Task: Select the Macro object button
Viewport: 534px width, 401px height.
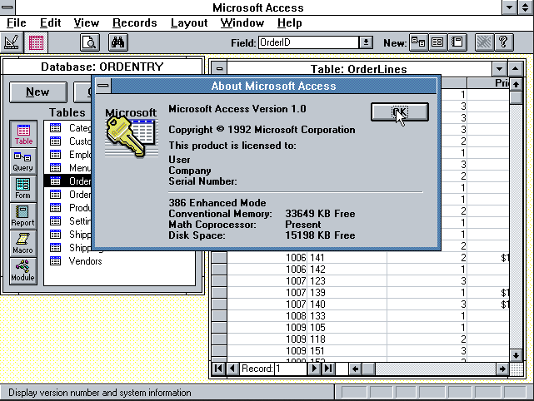Action: coord(23,244)
